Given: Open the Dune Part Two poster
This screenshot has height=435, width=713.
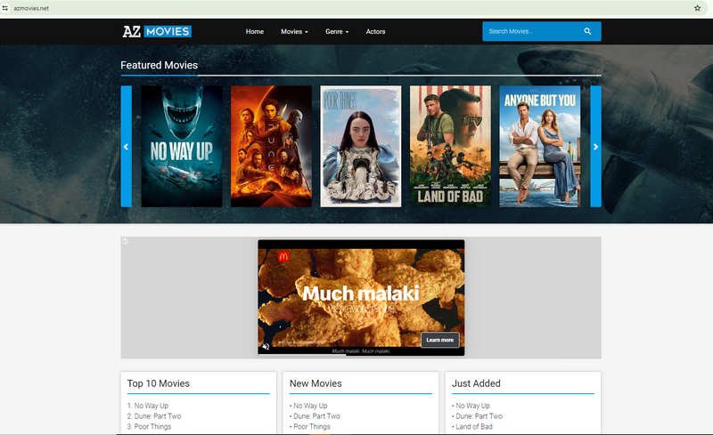Looking at the screenshot, I should click(272, 146).
